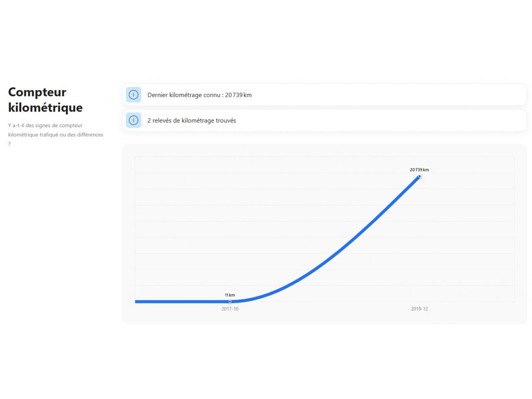Click the flat blue line before 2017-10
Screen dimensions: 532x399
[179, 302]
